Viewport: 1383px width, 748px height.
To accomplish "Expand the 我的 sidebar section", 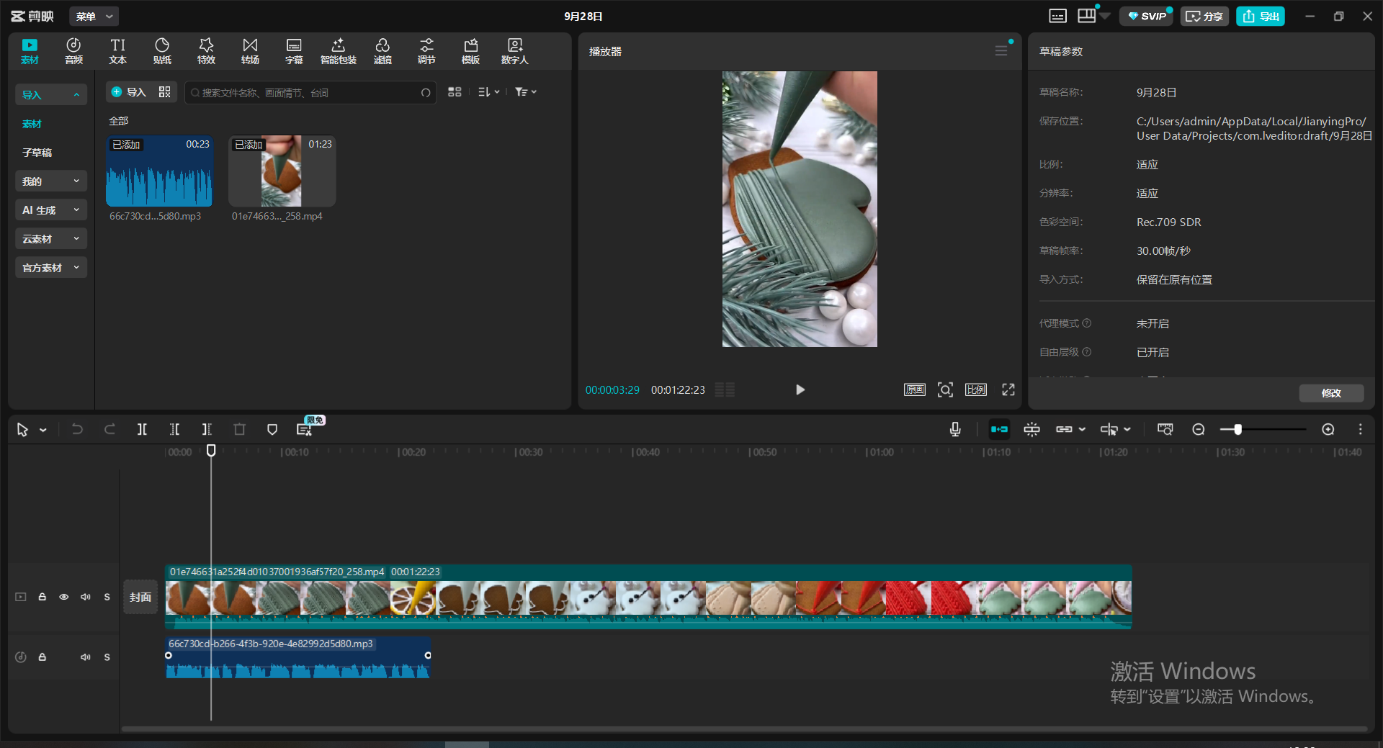I will click(51, 181).
